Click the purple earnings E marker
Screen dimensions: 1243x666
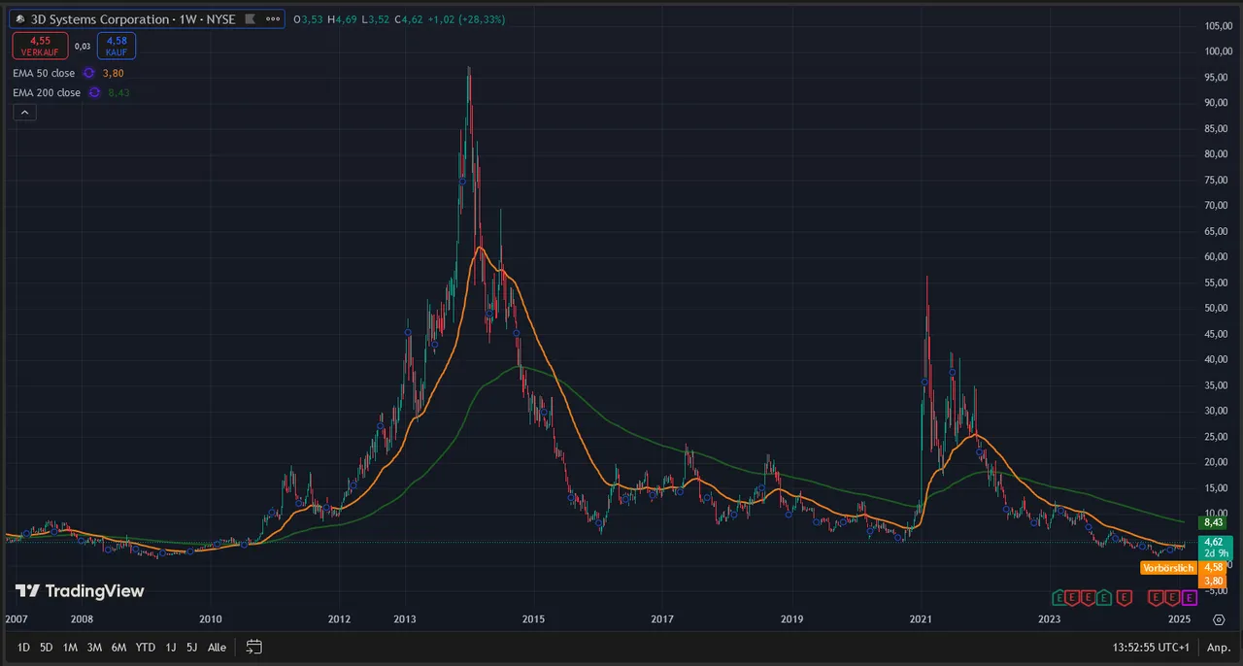[x=1190, y=597]
